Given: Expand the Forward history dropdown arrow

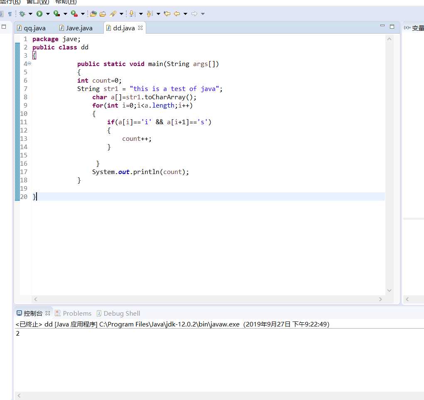Looking at the screenshot, I should pyautogui.click(x=203, y=14).
